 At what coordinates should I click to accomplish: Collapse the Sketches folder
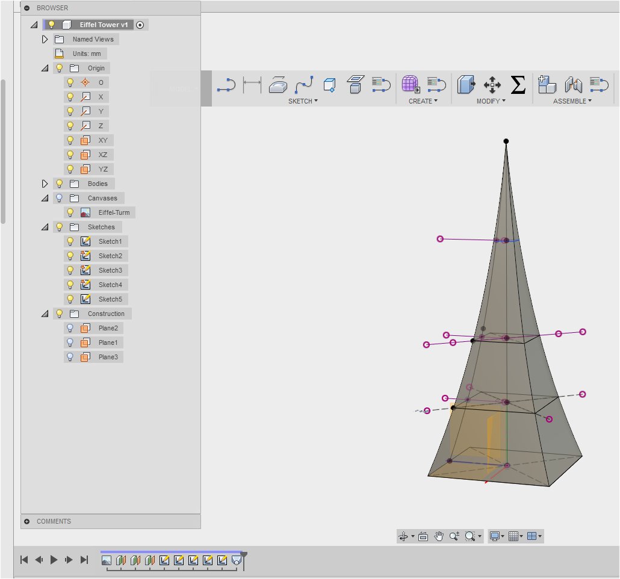point(45,227)
